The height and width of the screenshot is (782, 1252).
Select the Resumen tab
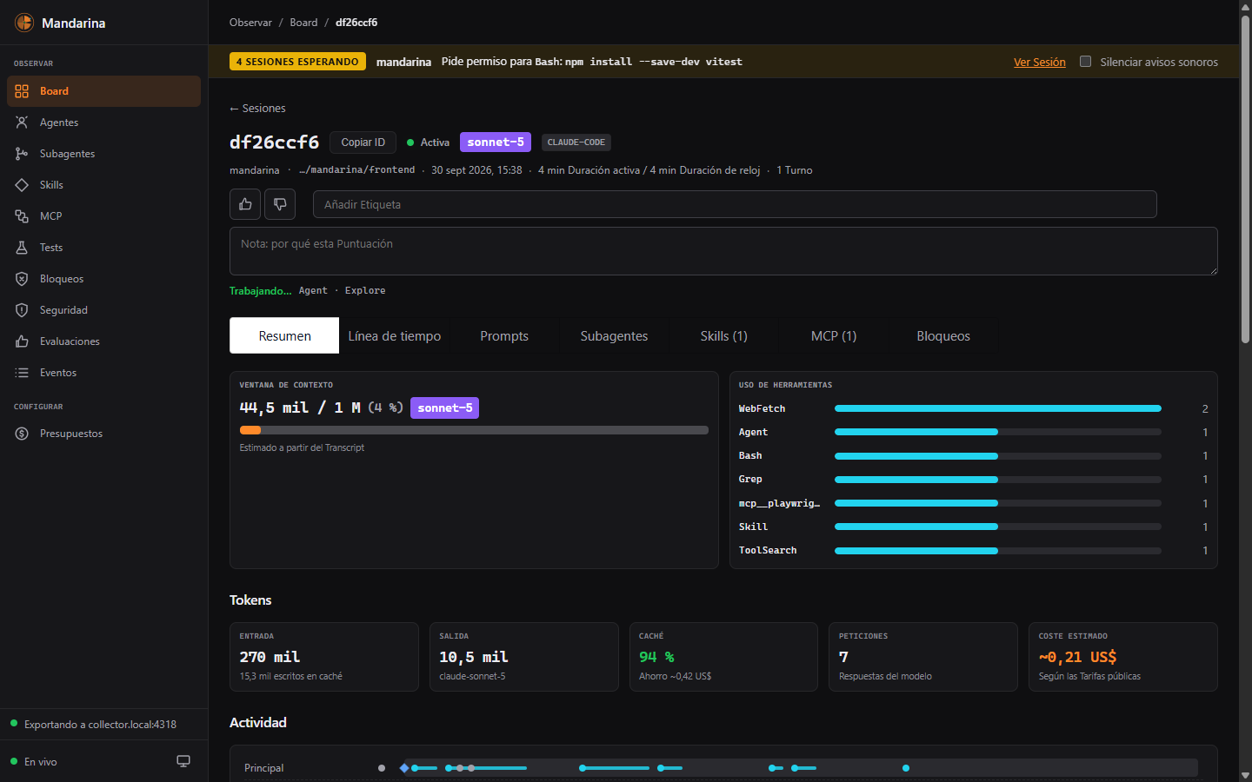coord(284,335)
